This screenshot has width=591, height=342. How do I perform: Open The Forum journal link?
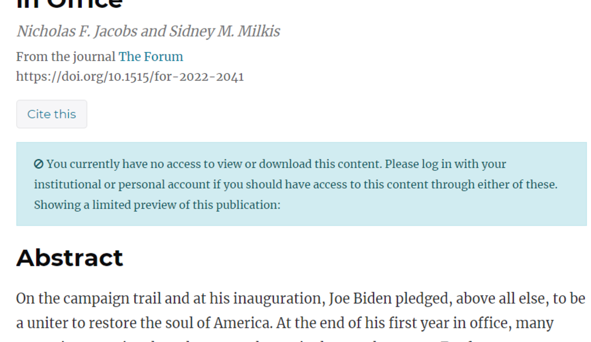pyautogui.click(x=151, y=57)
